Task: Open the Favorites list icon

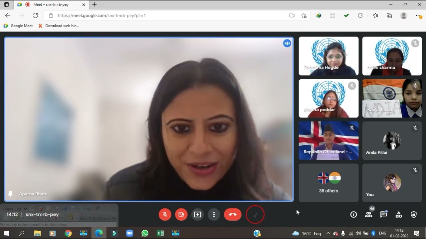Action: [375, 15]
